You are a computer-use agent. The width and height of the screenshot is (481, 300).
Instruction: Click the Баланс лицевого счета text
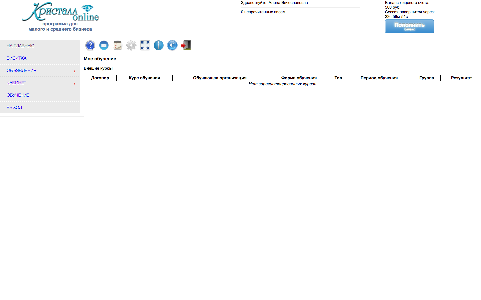pyautogui.click(x=407, y=3)
